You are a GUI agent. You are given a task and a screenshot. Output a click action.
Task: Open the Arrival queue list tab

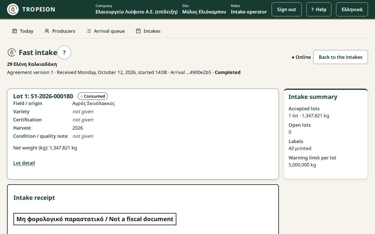pyautogui.click(x=105, y=31)
